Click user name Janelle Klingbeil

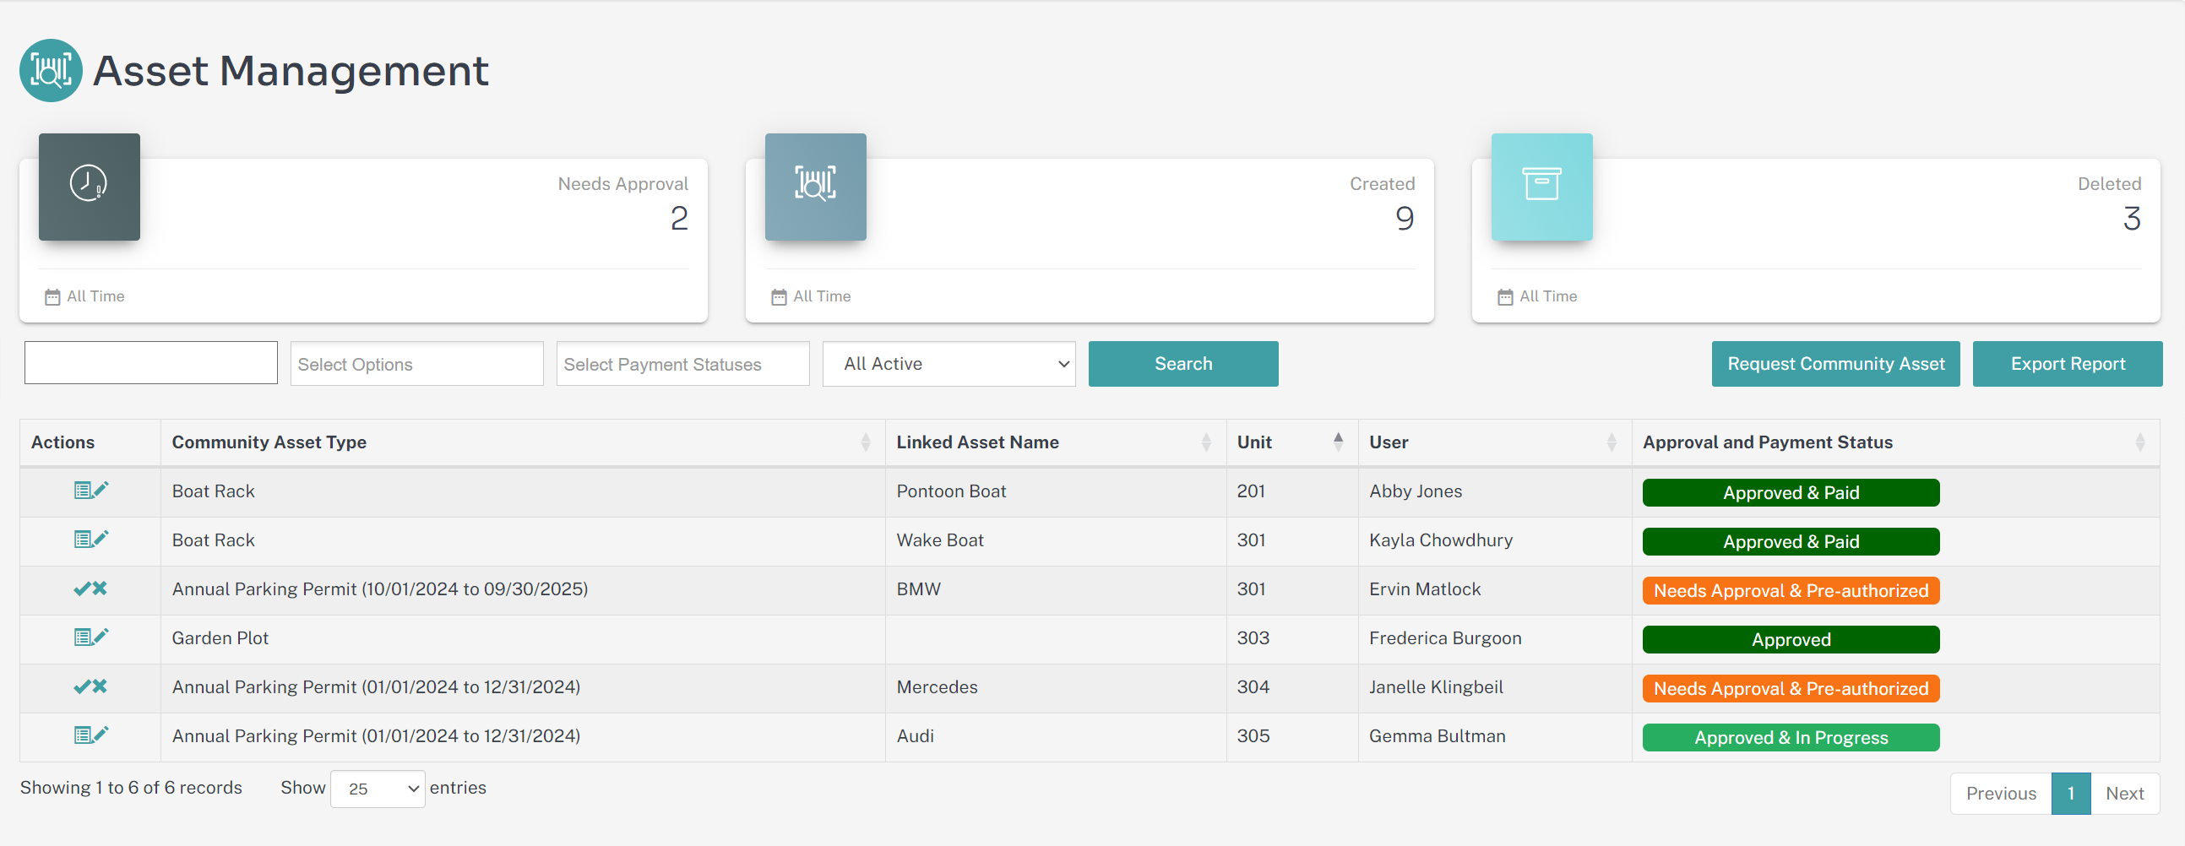pos(1435,687)
